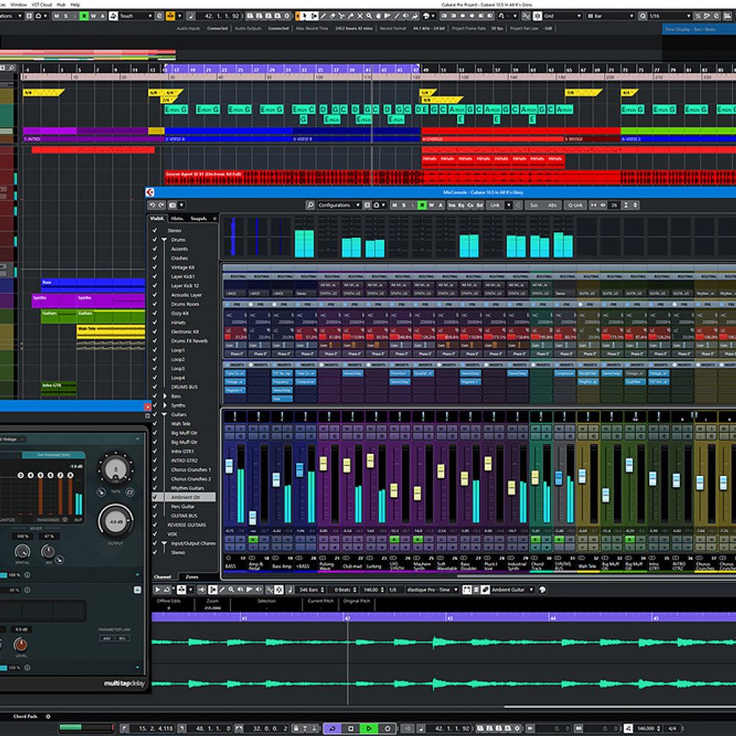This screenshot has height=736, width=736.
Task: Open the Window menu
Action: click(x=19, y=4)
